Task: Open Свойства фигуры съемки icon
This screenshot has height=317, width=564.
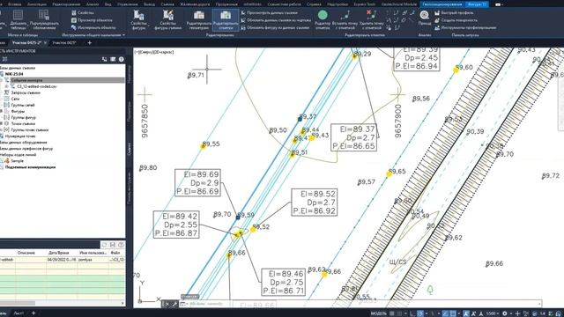Action: pyautogui.click(x=167, y=16)
